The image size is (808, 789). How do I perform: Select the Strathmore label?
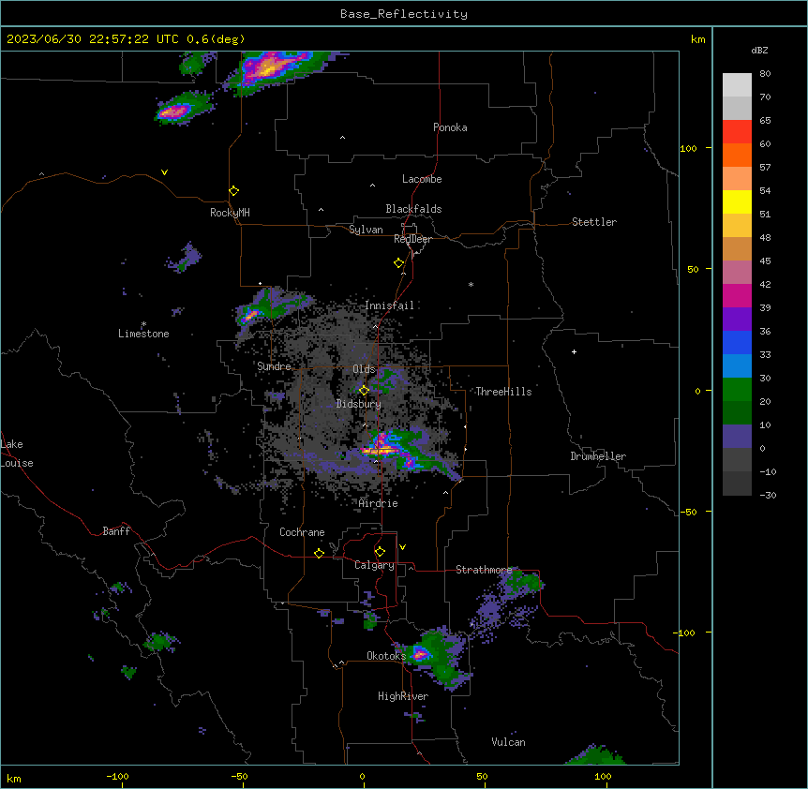(484, 570)
